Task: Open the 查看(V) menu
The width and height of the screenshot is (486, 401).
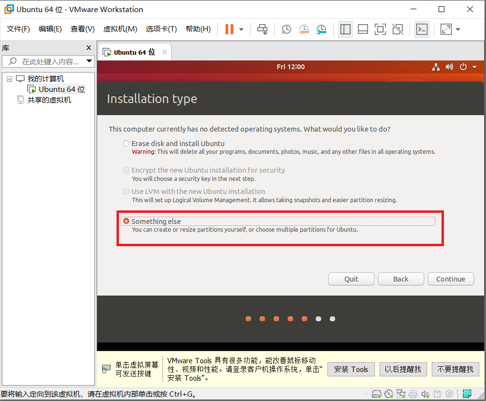Action: tap(82, 29)
